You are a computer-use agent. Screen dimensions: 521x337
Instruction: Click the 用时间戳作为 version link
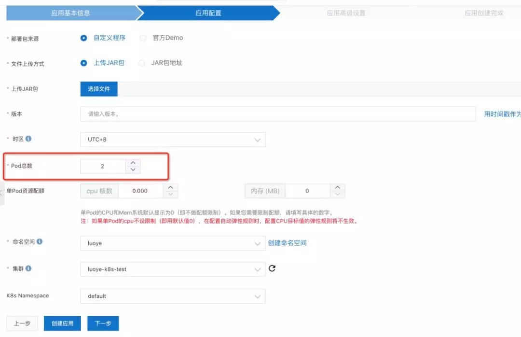pyautogui.click(x=502, y=114)
